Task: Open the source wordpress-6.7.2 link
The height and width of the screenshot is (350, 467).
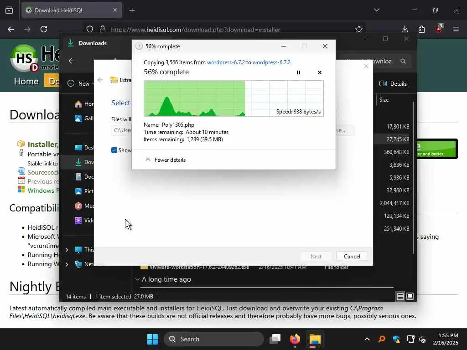Action: [x=226, y=62]
